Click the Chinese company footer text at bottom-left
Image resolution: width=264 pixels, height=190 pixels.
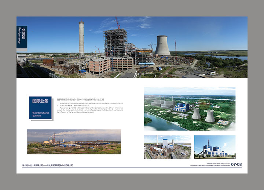tap(47, 165)
